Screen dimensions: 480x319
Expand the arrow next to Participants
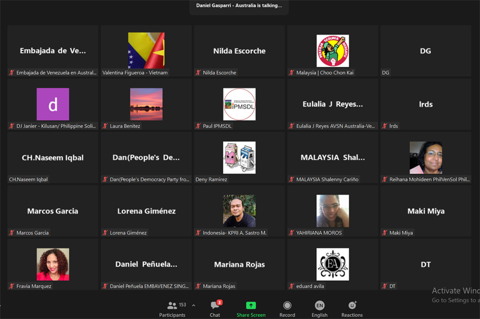(193, 305)
